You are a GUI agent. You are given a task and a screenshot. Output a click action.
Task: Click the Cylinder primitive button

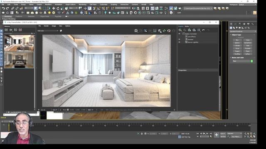click(x=237, y=46)
